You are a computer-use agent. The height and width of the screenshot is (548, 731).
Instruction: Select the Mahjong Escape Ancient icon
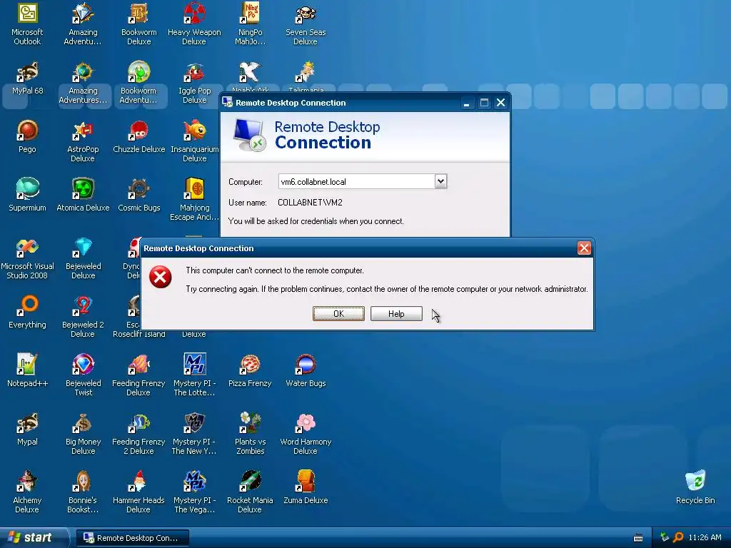click(x=194, y=200)
